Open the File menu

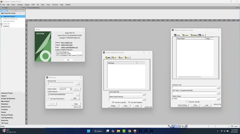4,5
